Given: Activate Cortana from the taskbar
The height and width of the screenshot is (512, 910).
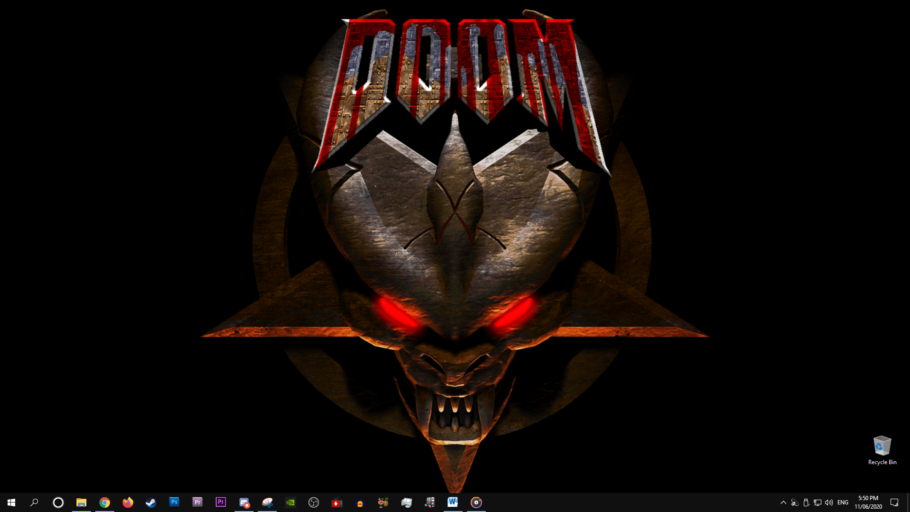Looking at the screenshot, I should 58,502.
